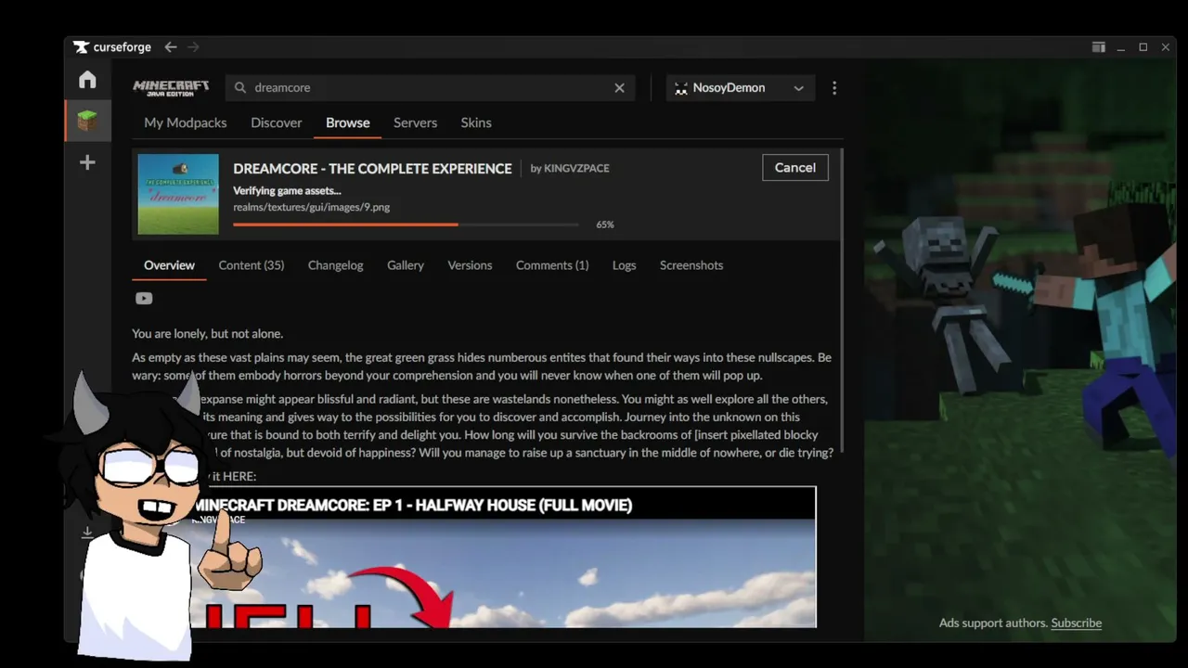Select the Browse tab

[347, 122]
